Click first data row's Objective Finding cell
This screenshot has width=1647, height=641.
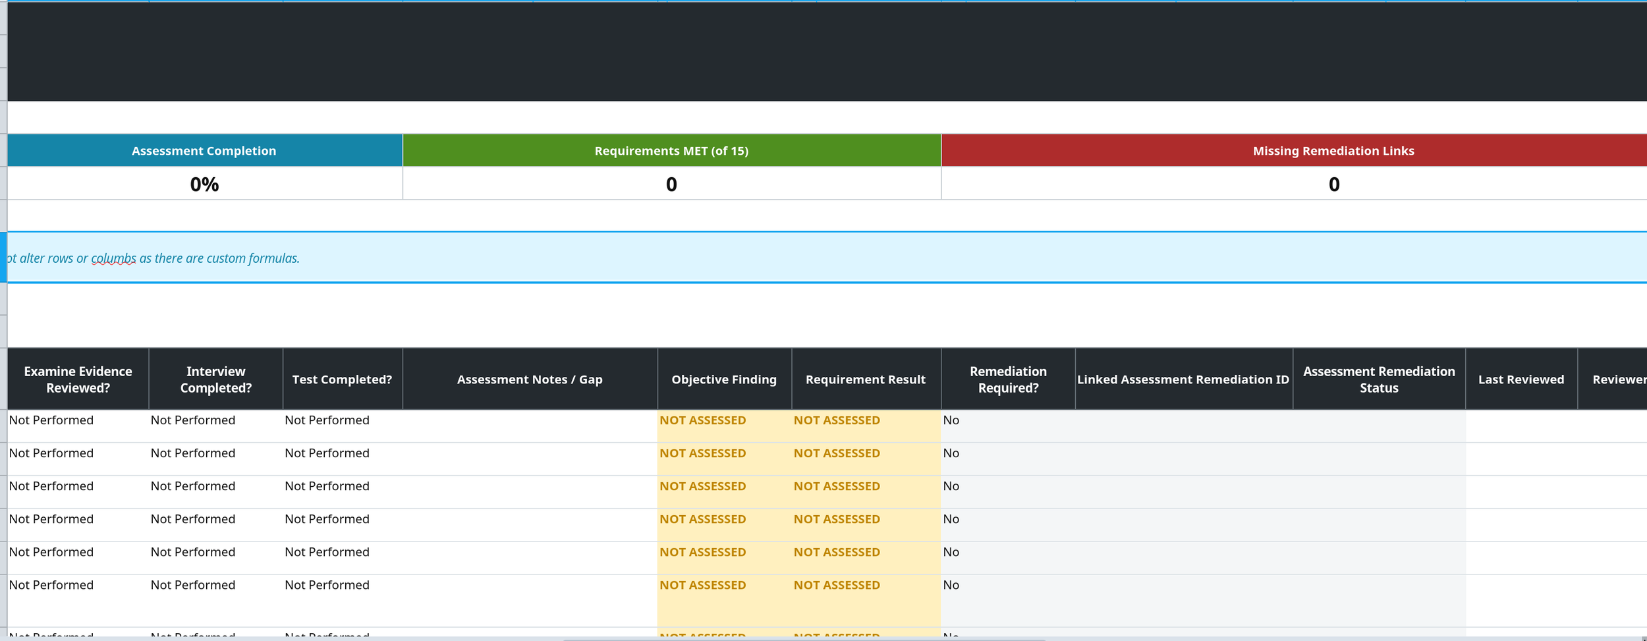pyautogui.click(x=724, y=426)
